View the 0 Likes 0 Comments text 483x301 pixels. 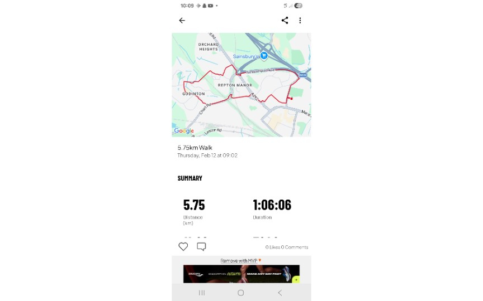(x=286, y=247)
